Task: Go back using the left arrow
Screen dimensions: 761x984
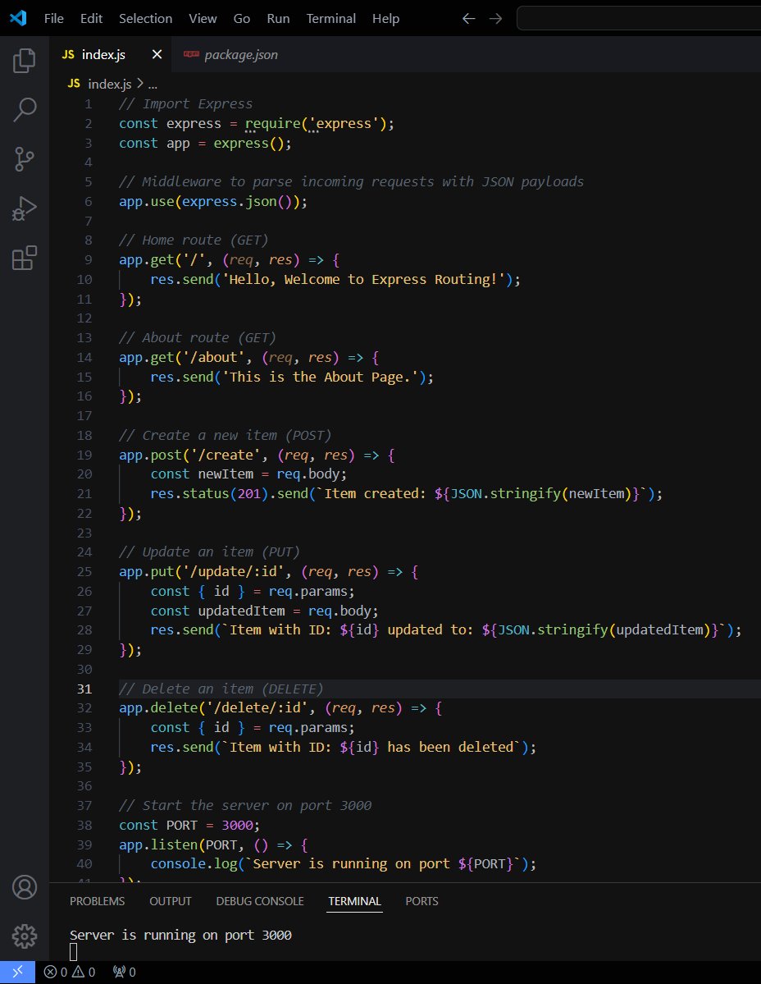Action: [x=468, y=18]
